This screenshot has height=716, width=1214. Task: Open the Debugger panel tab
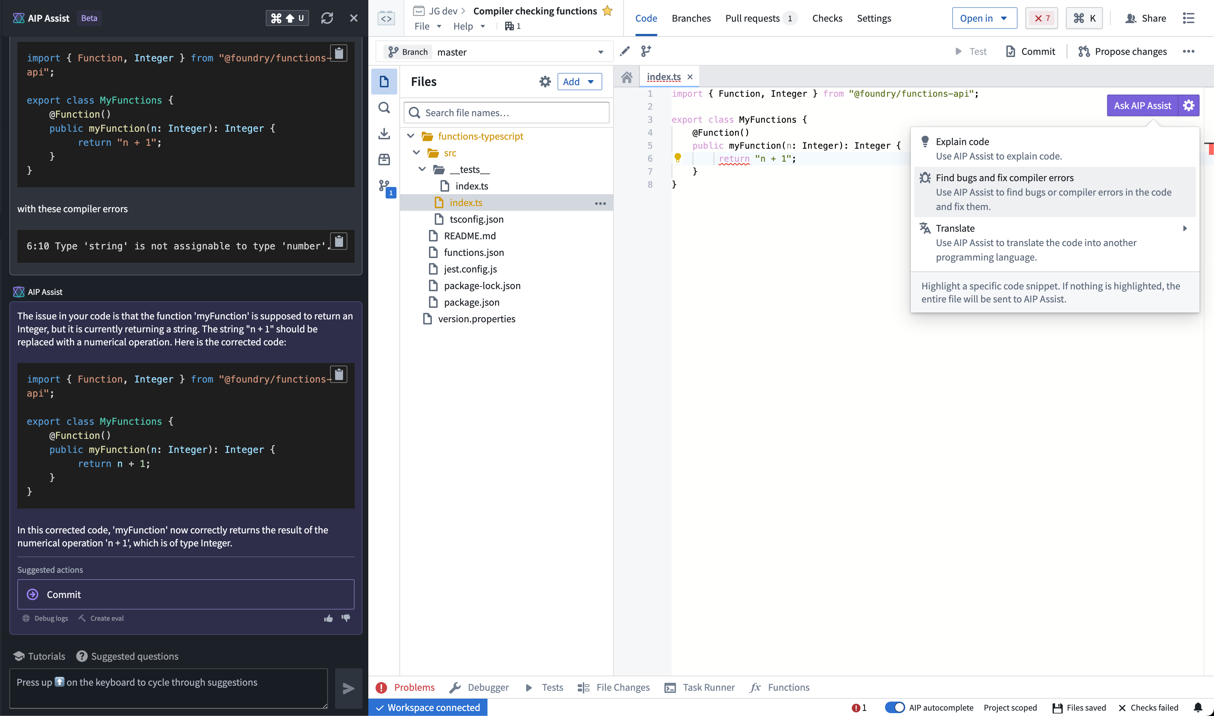(479, 687)
